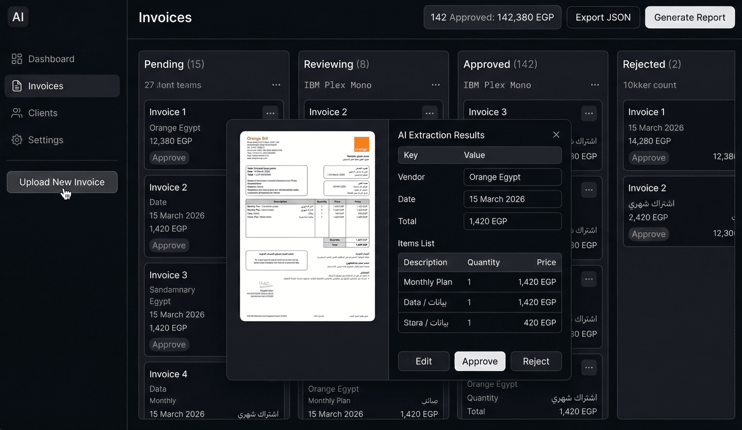742x430 pixels.
Task: Click the Dashboard grid icon
Action: pyautogui.click(x=17, y=59)
